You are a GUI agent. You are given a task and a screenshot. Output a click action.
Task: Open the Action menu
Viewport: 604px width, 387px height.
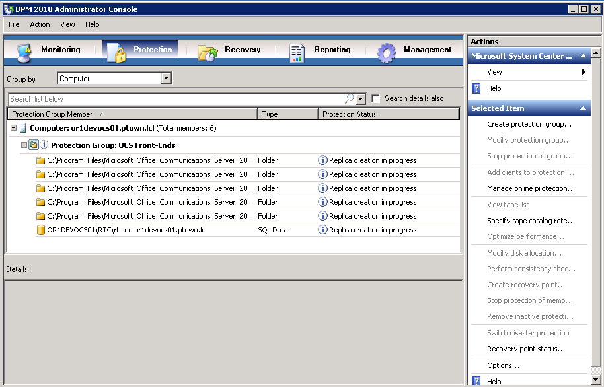click(x=40, y=24)
